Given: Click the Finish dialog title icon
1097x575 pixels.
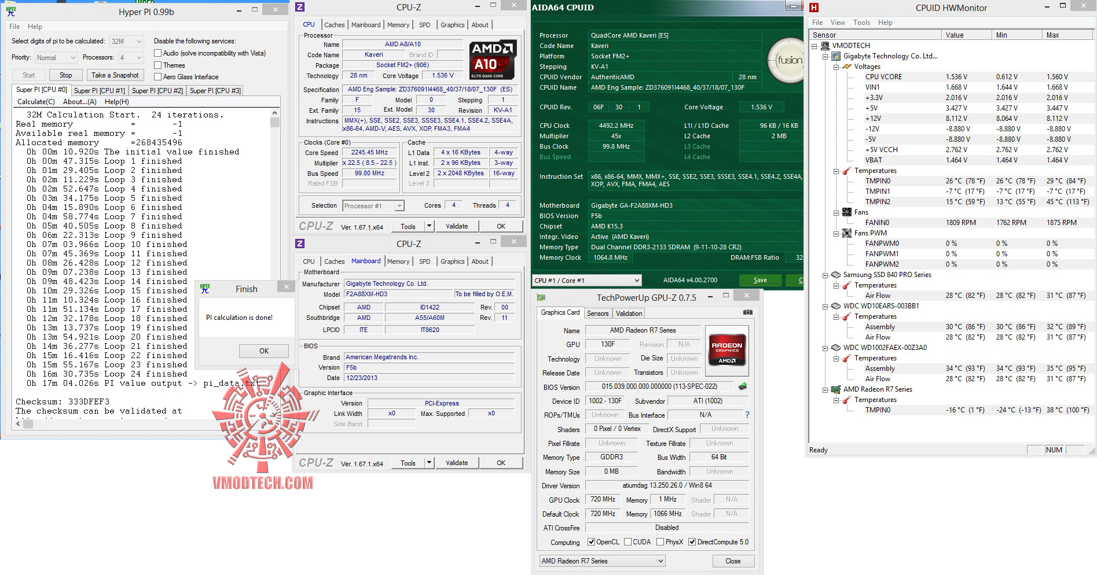Looking at the screenshot, I should click(x=205, y=289).
